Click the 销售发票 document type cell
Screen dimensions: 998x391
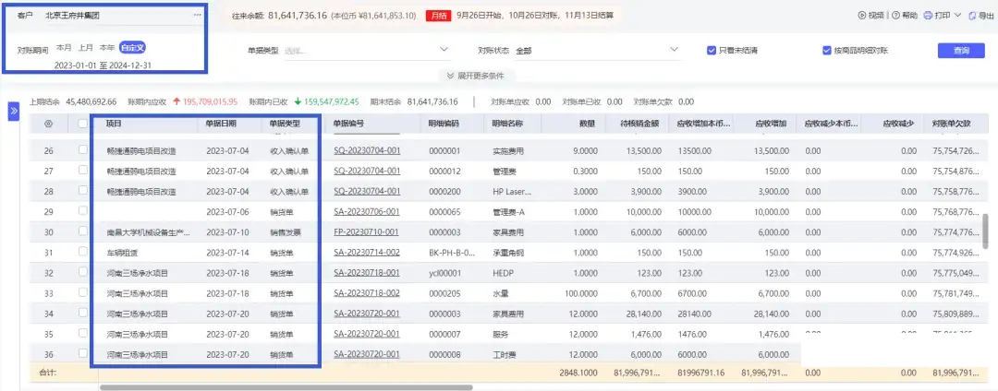click(x=286, y=232)
